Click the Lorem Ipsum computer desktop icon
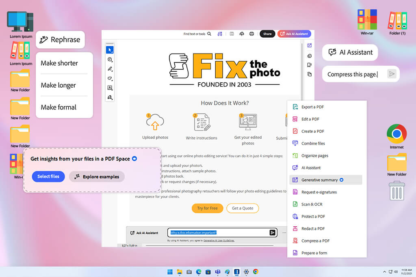Viewport: 416px width, 277px height. point(20,25)
